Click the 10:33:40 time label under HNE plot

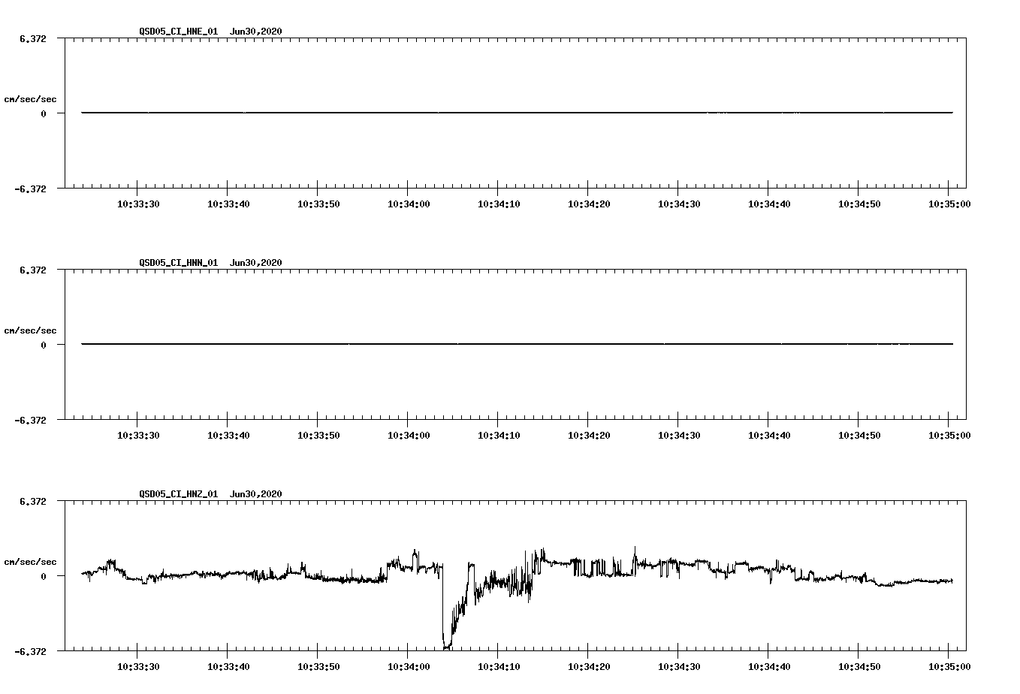point(228,204)
